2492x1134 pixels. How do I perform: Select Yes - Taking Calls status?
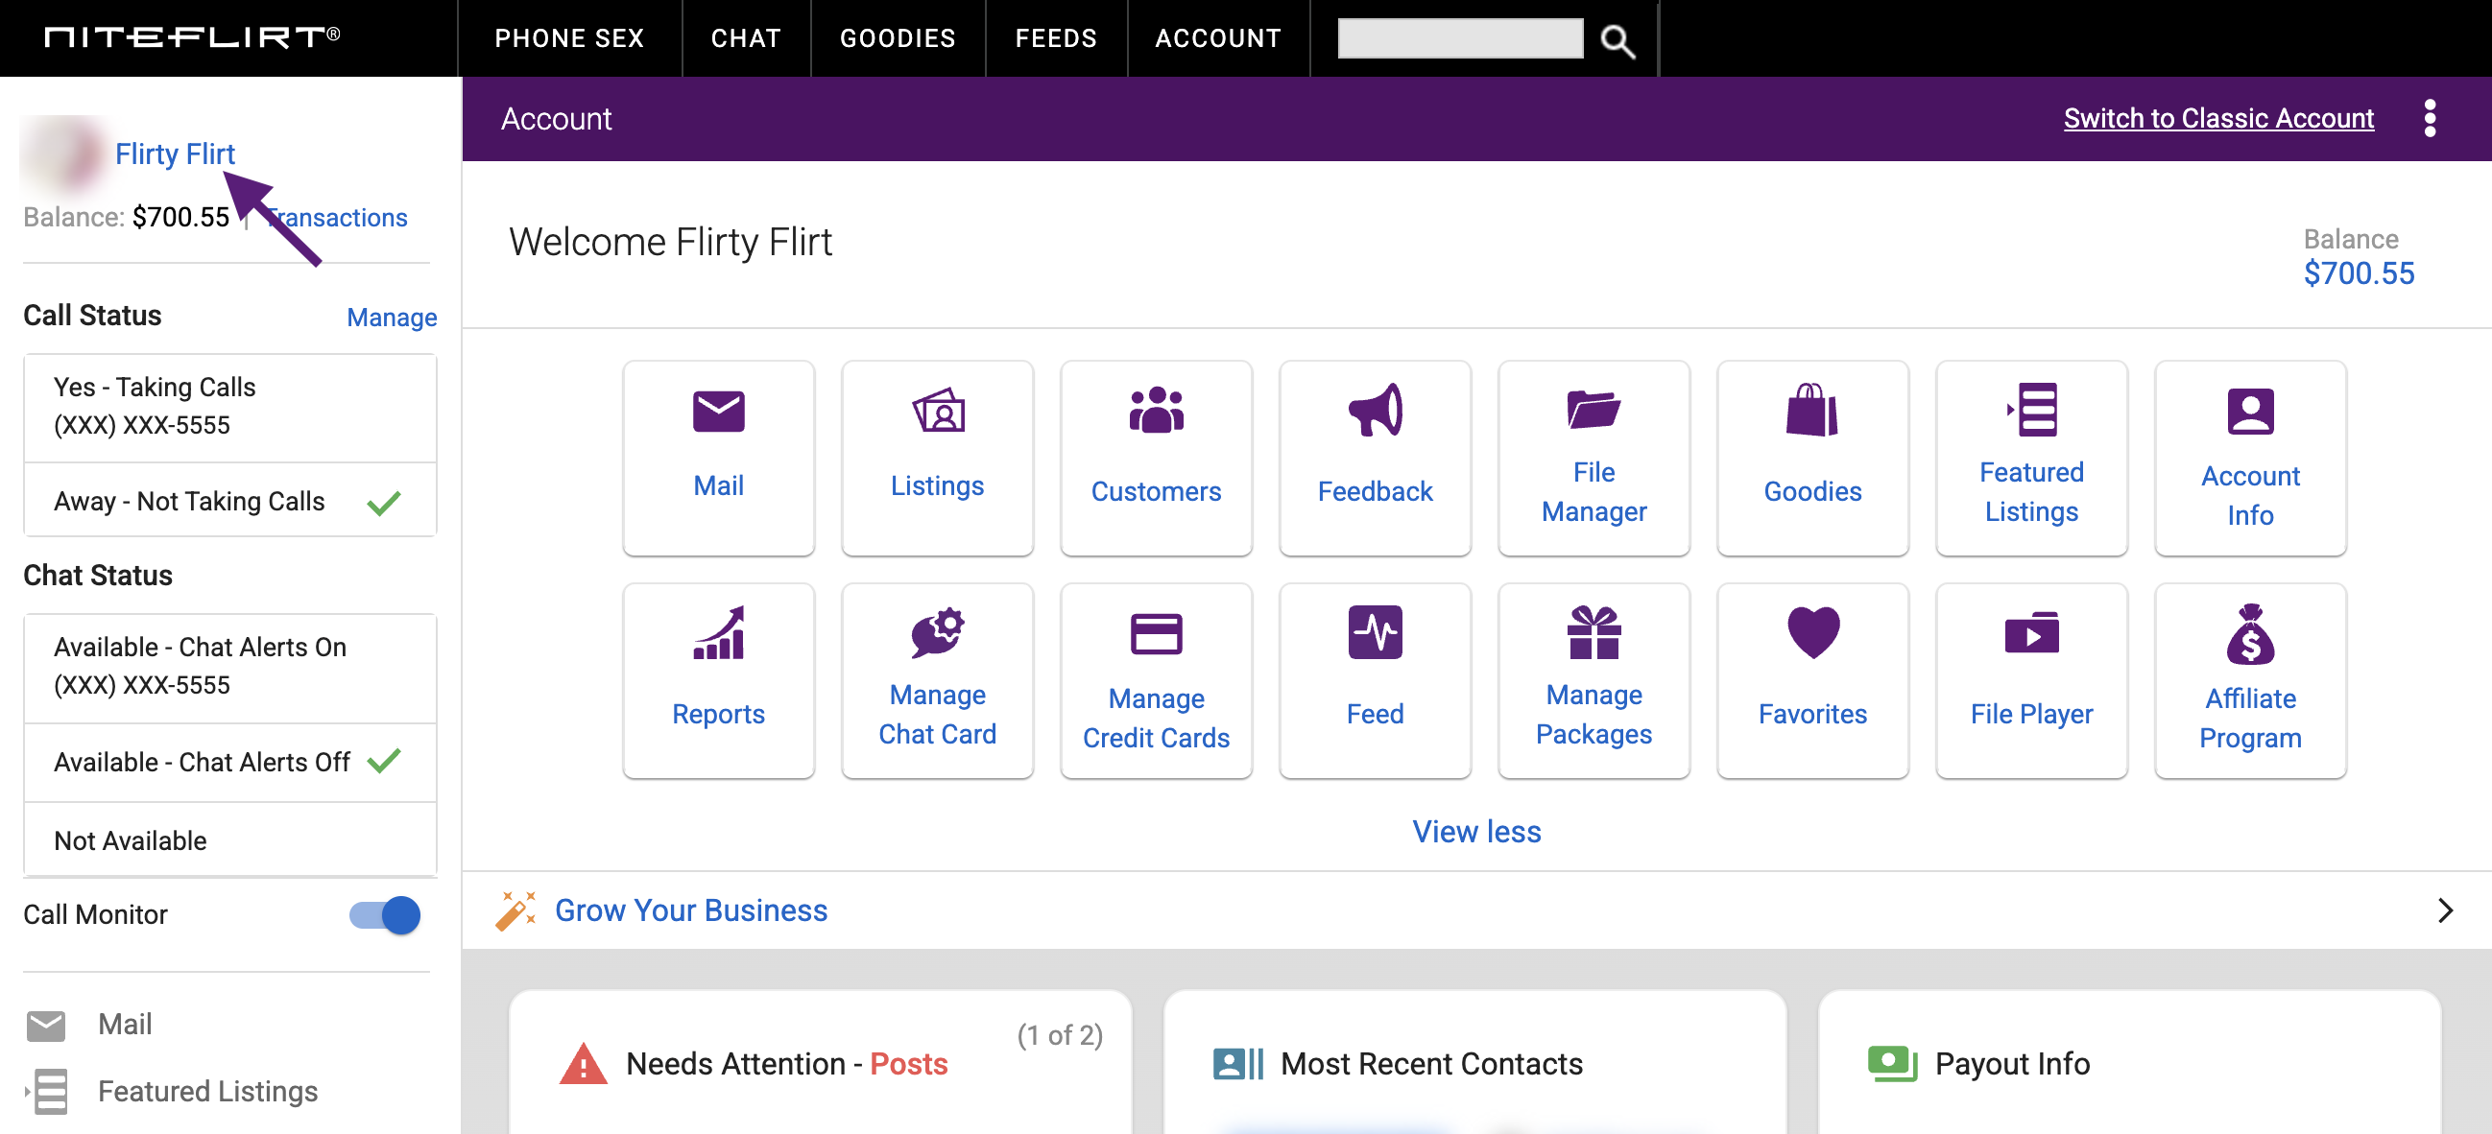tap(230, 407)
